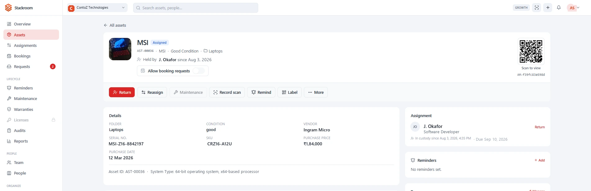Click the disabled Maintenance action button

pos(188,92)
